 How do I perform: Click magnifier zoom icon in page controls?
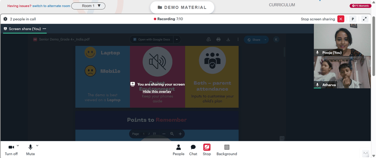172,134
